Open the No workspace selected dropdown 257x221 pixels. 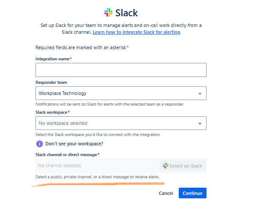[x=121, y=123]
